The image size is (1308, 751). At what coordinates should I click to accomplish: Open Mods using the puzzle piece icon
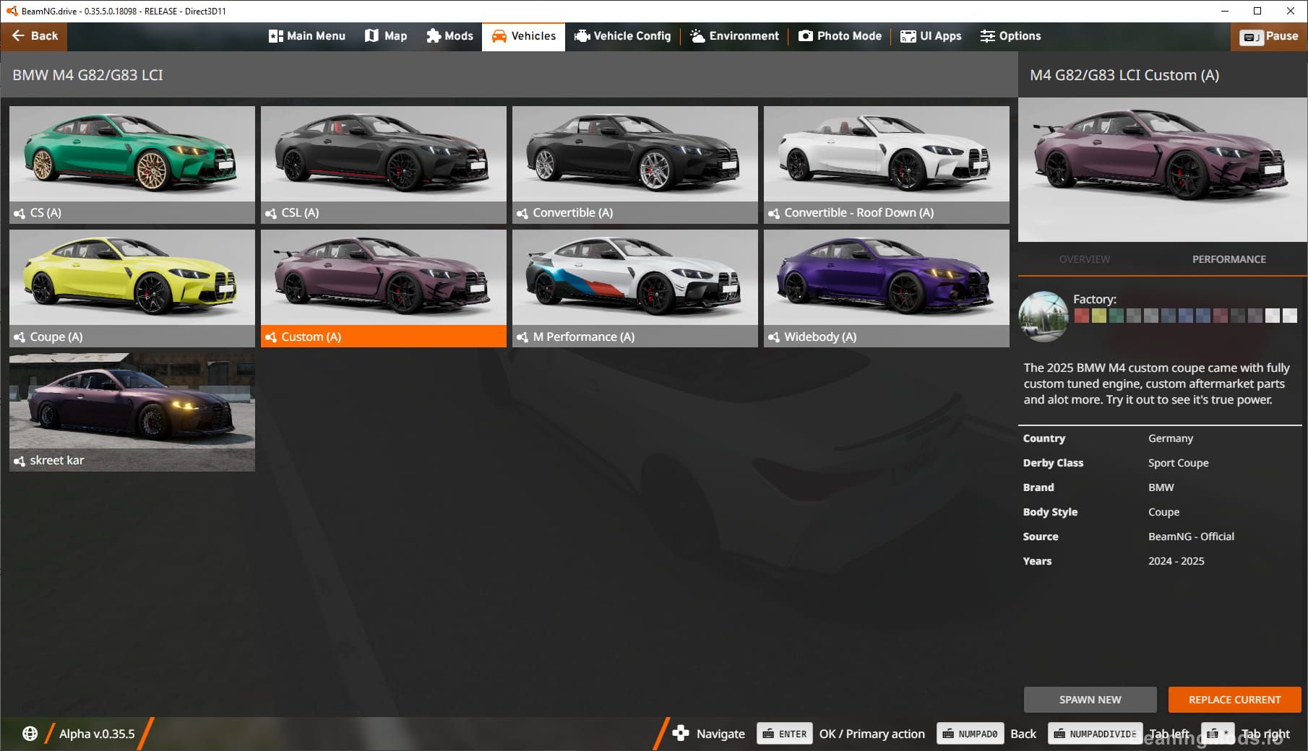(x=434, y=36)
